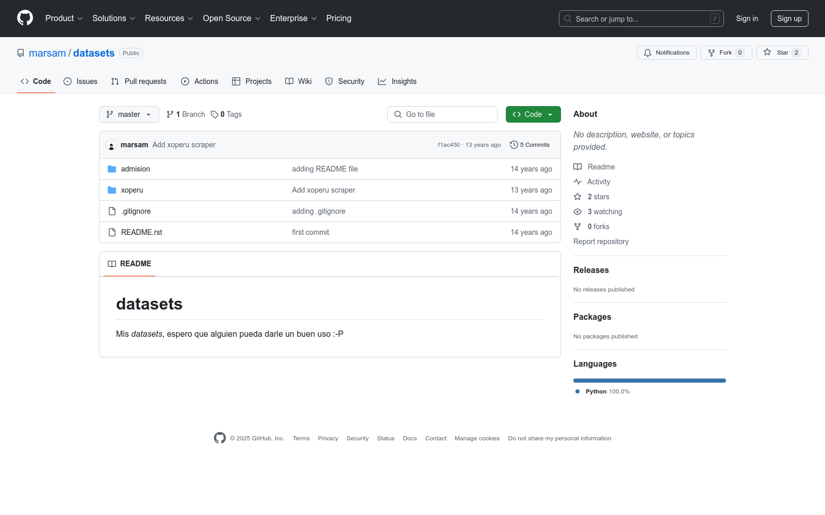Click the Go to file search box
Image resolution: width=825 pixels, height=515 pixels.
(x=442, y=114)
